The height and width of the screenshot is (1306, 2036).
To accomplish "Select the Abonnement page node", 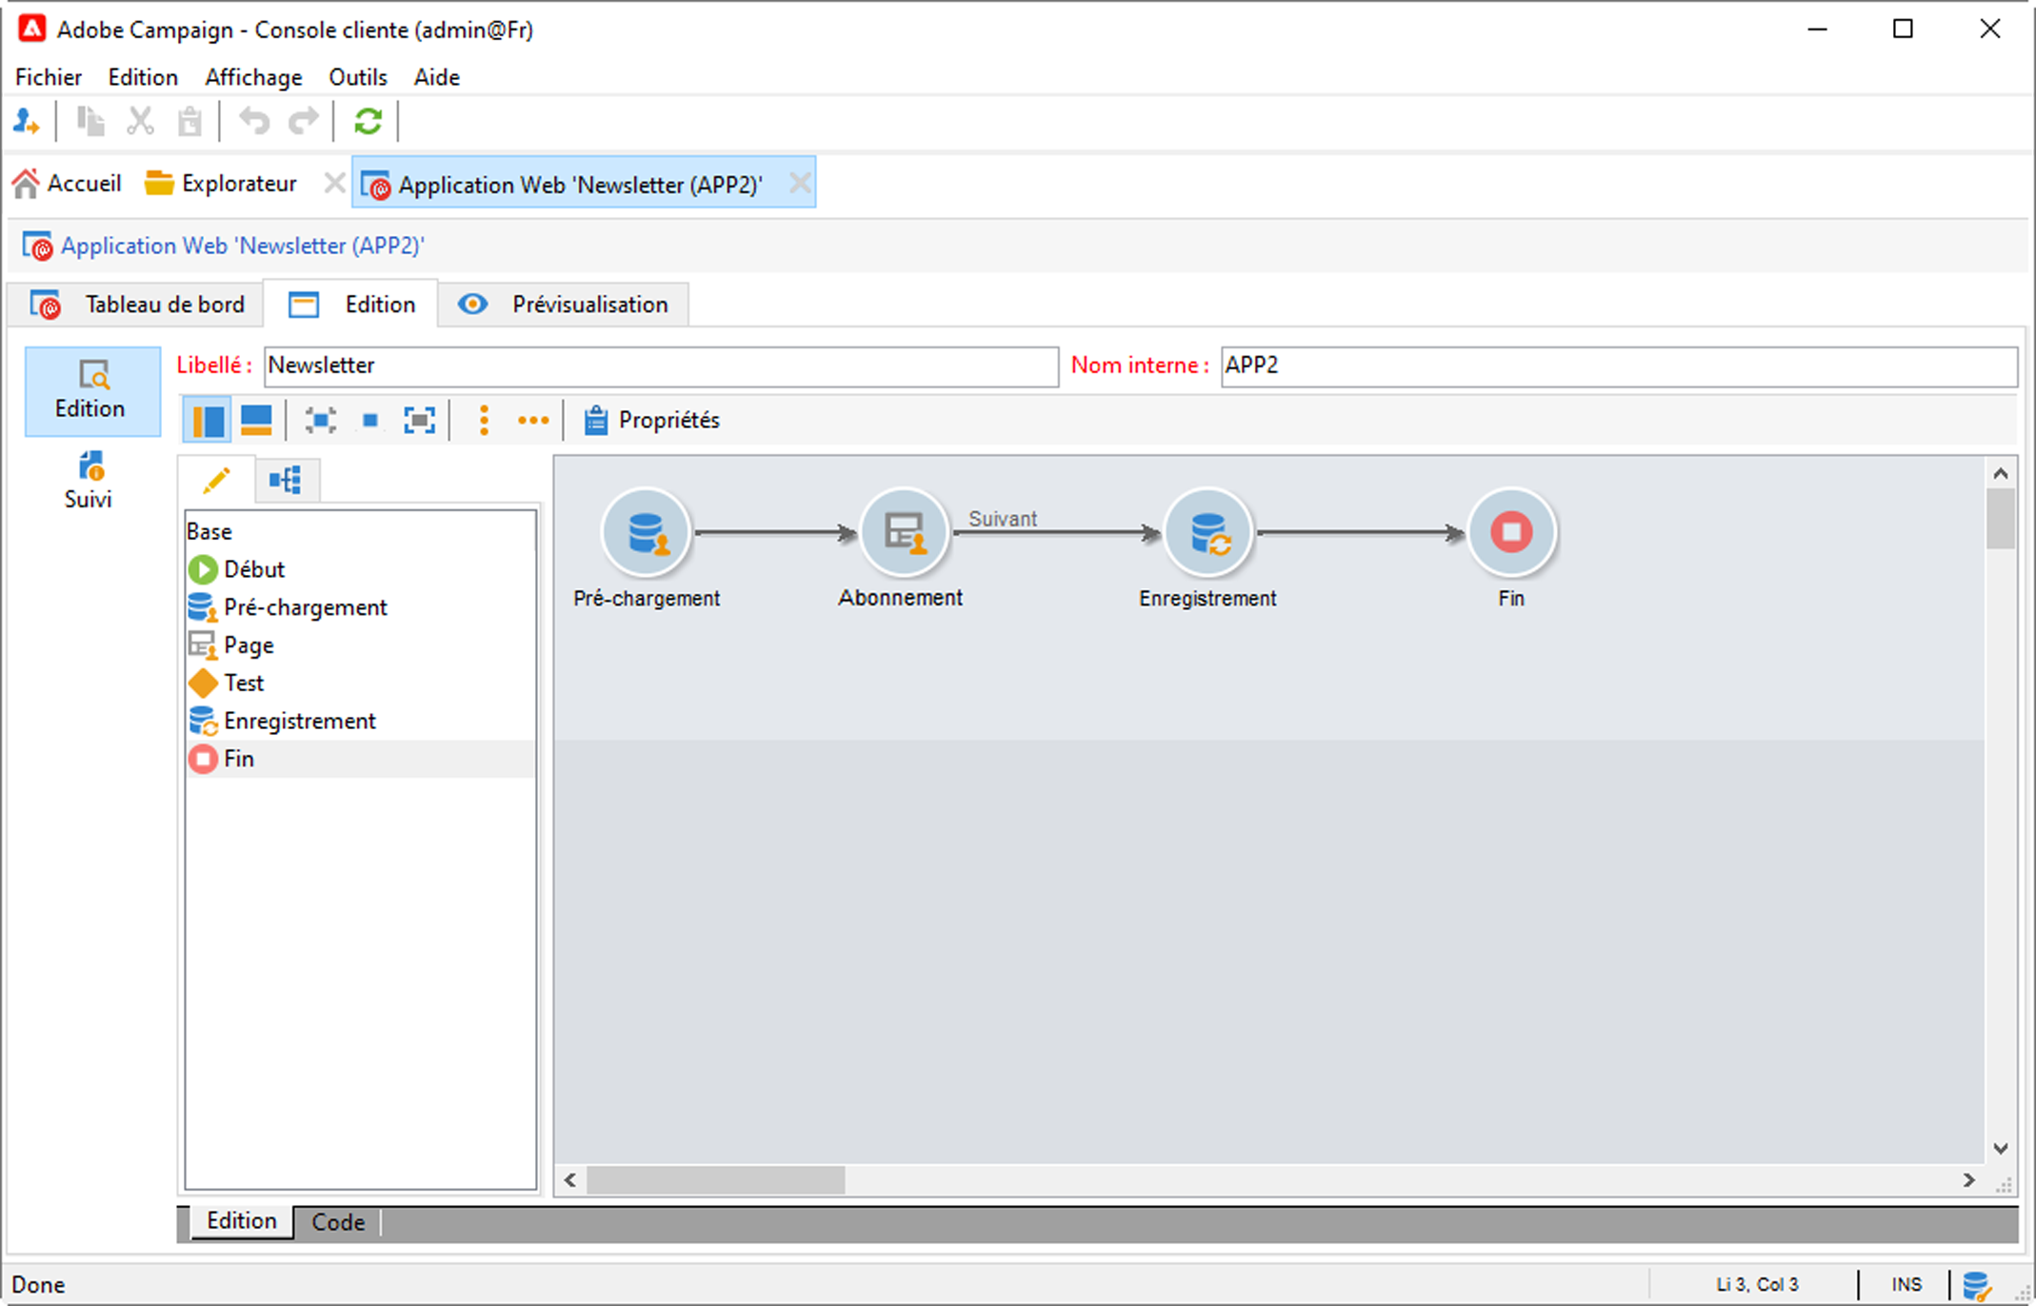I will point(903,532).
